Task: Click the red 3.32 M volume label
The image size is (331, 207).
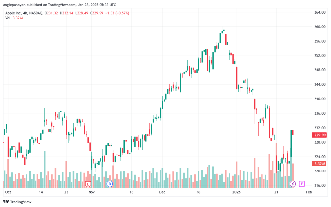Action: tap(320, 164)
